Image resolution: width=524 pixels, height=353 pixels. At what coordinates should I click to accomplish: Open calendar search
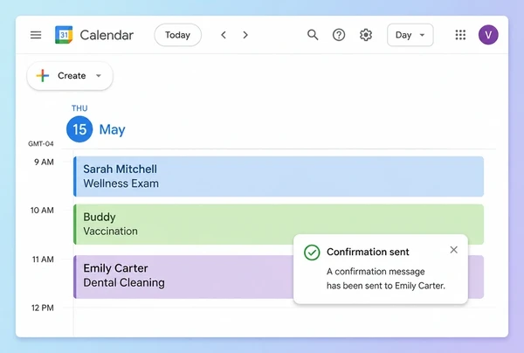pyautogui.click(x=313, y=35)
